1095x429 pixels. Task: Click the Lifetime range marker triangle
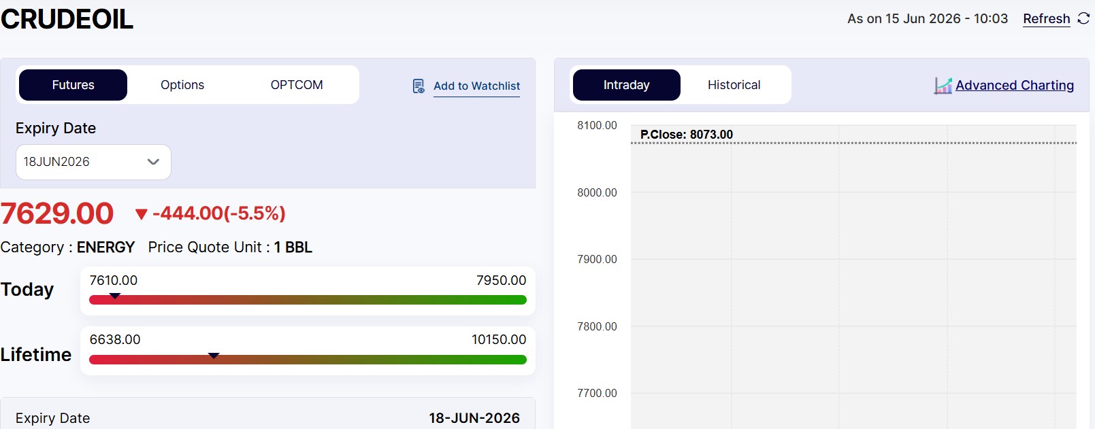click(214, 356)
